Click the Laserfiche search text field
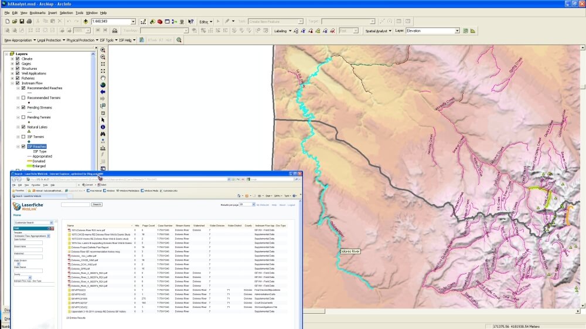This screenshot has height=329, width=586. click(x=76, y=205)
